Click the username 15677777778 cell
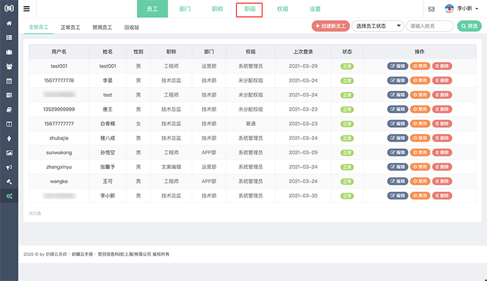487x281 pixels. point(59,80)
